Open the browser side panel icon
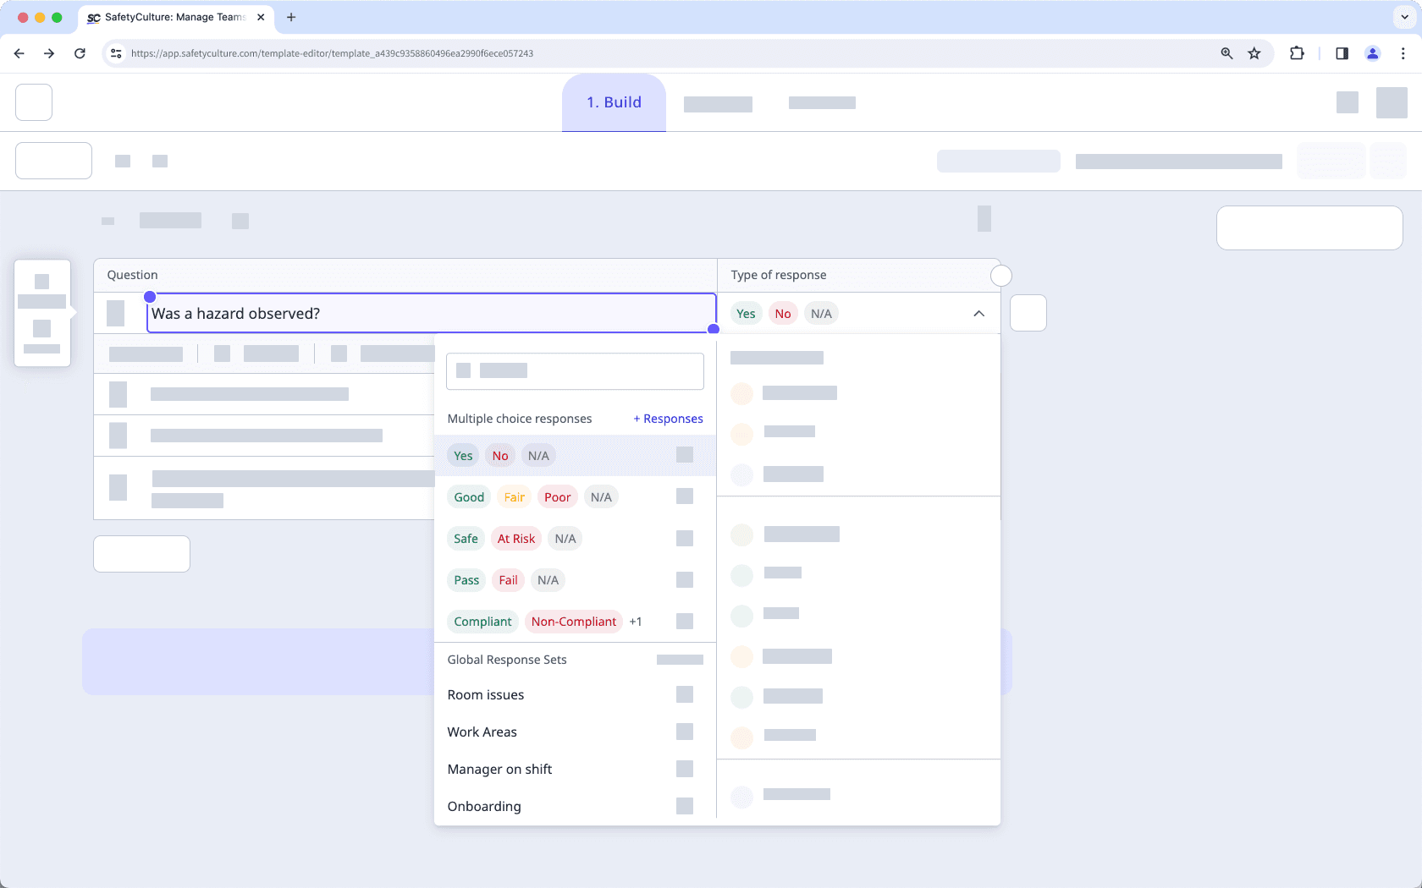This screenshot has height=888, width=1422. pyautogui.click(x=1341, y=52)
